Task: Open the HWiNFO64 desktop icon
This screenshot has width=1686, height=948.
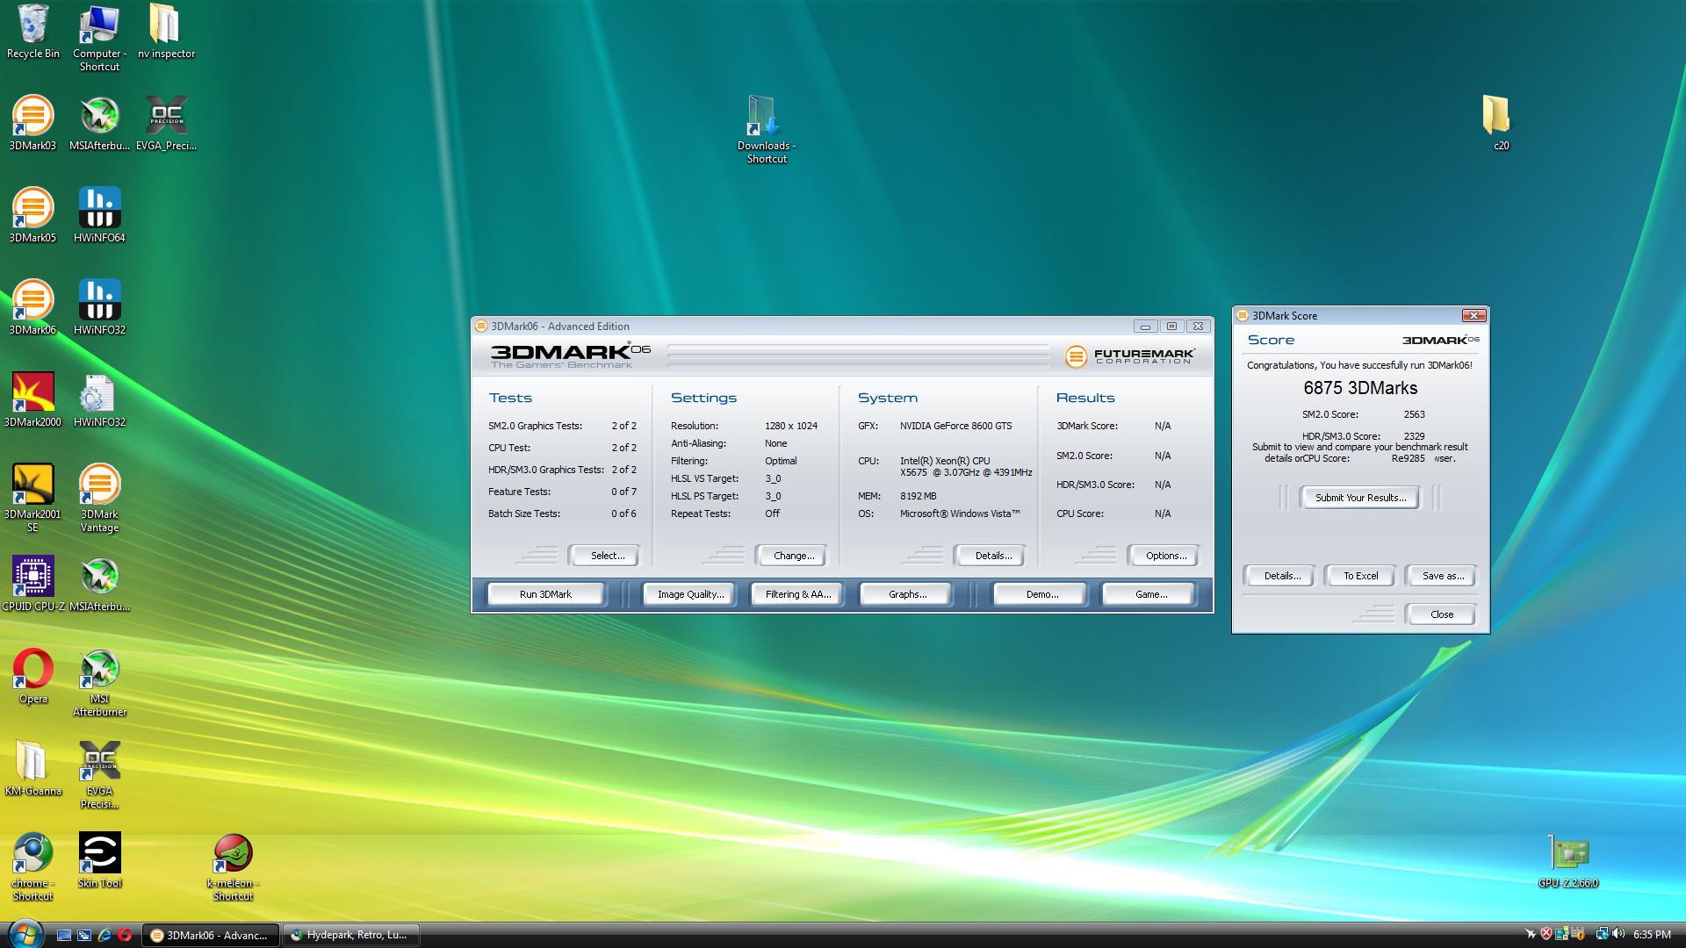Action: click(99, 209)
